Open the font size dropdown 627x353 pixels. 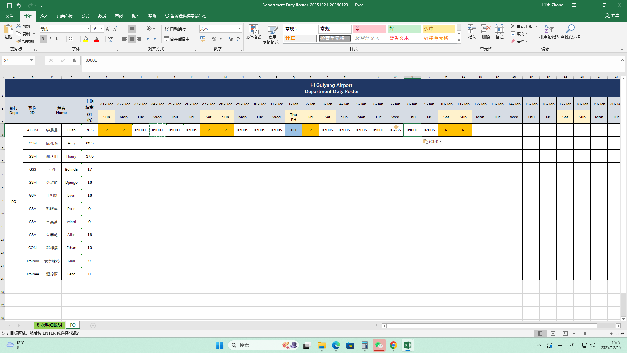[x=101, y=29]
